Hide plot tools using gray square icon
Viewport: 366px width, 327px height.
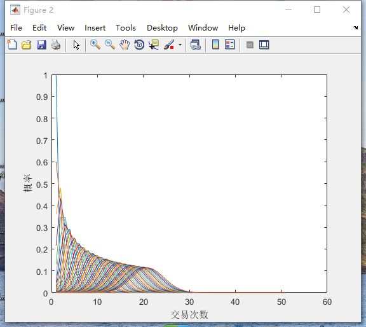pyautogui.click(x=250, y=45)
